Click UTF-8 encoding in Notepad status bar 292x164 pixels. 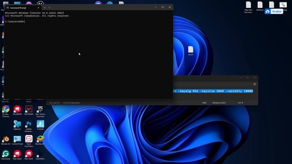coord(240,103)
